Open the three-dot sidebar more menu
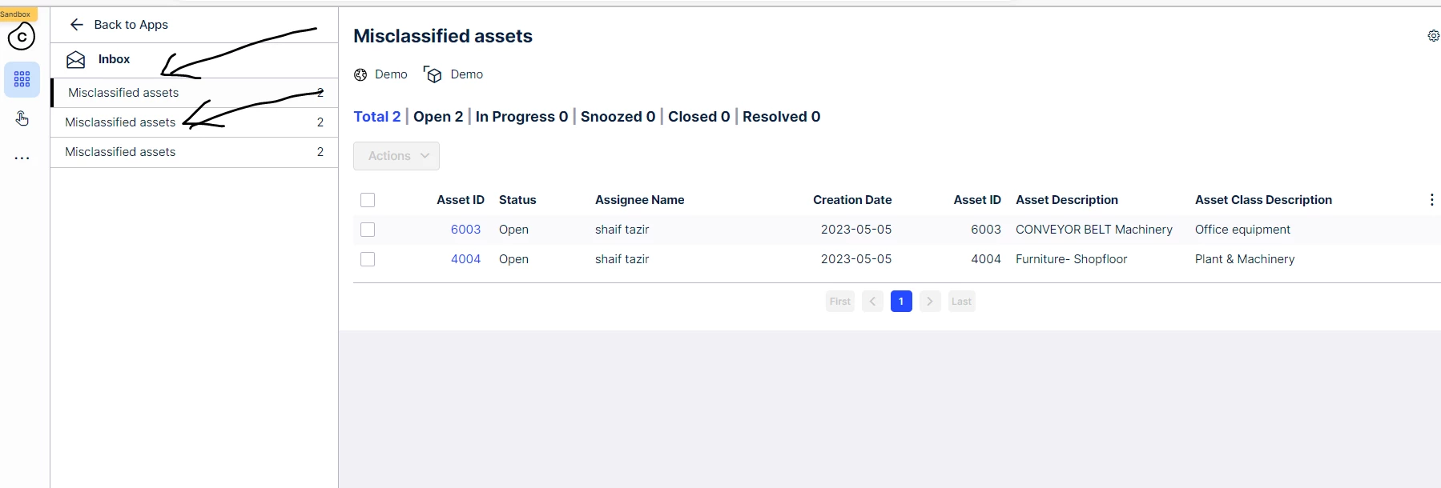 22,158
